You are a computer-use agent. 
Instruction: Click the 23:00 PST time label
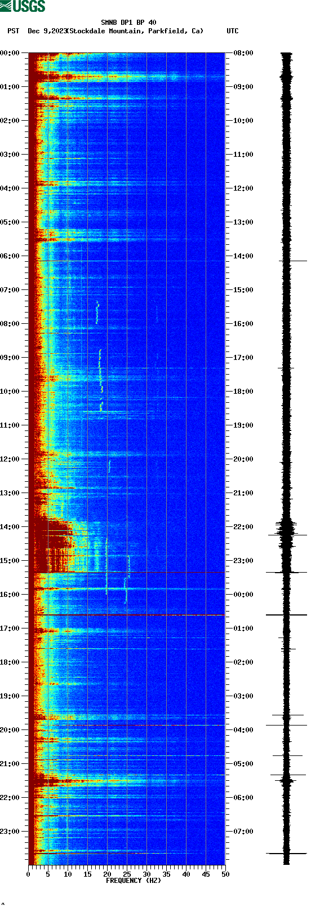(x=10, y=832)
